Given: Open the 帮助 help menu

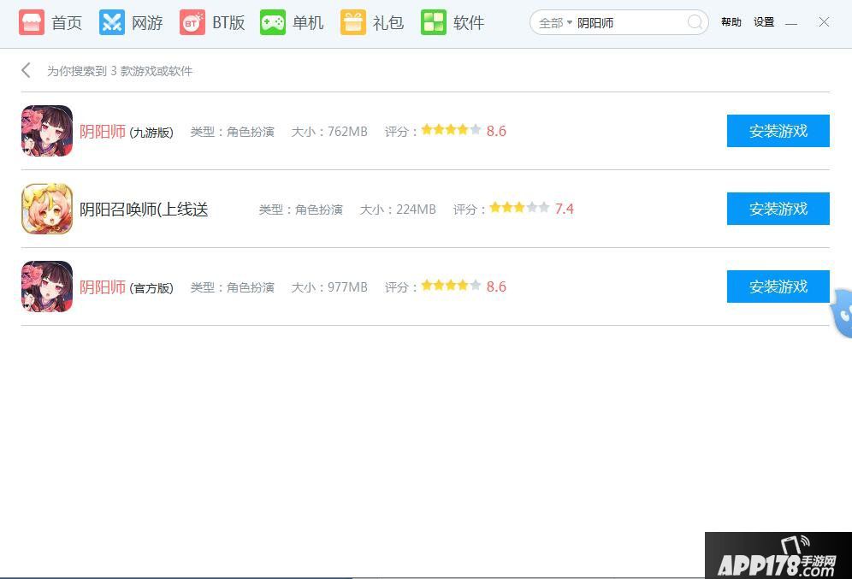Looking at the screenshot, I should click(x=731, y=22).
